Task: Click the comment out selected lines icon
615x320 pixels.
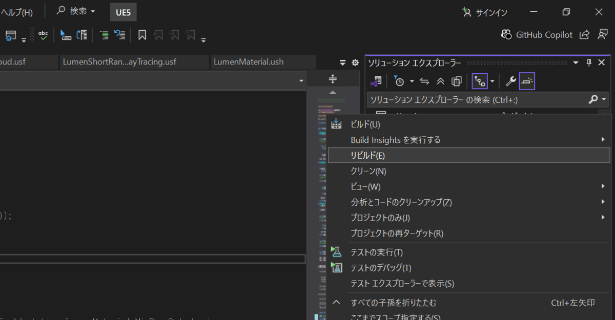Action: pos(104,35)
